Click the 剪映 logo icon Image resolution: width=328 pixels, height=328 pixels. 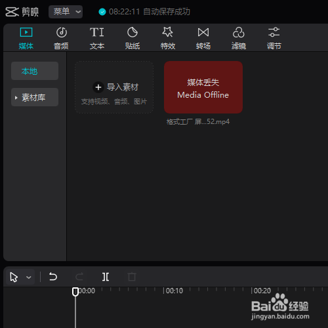pos(12,12)
